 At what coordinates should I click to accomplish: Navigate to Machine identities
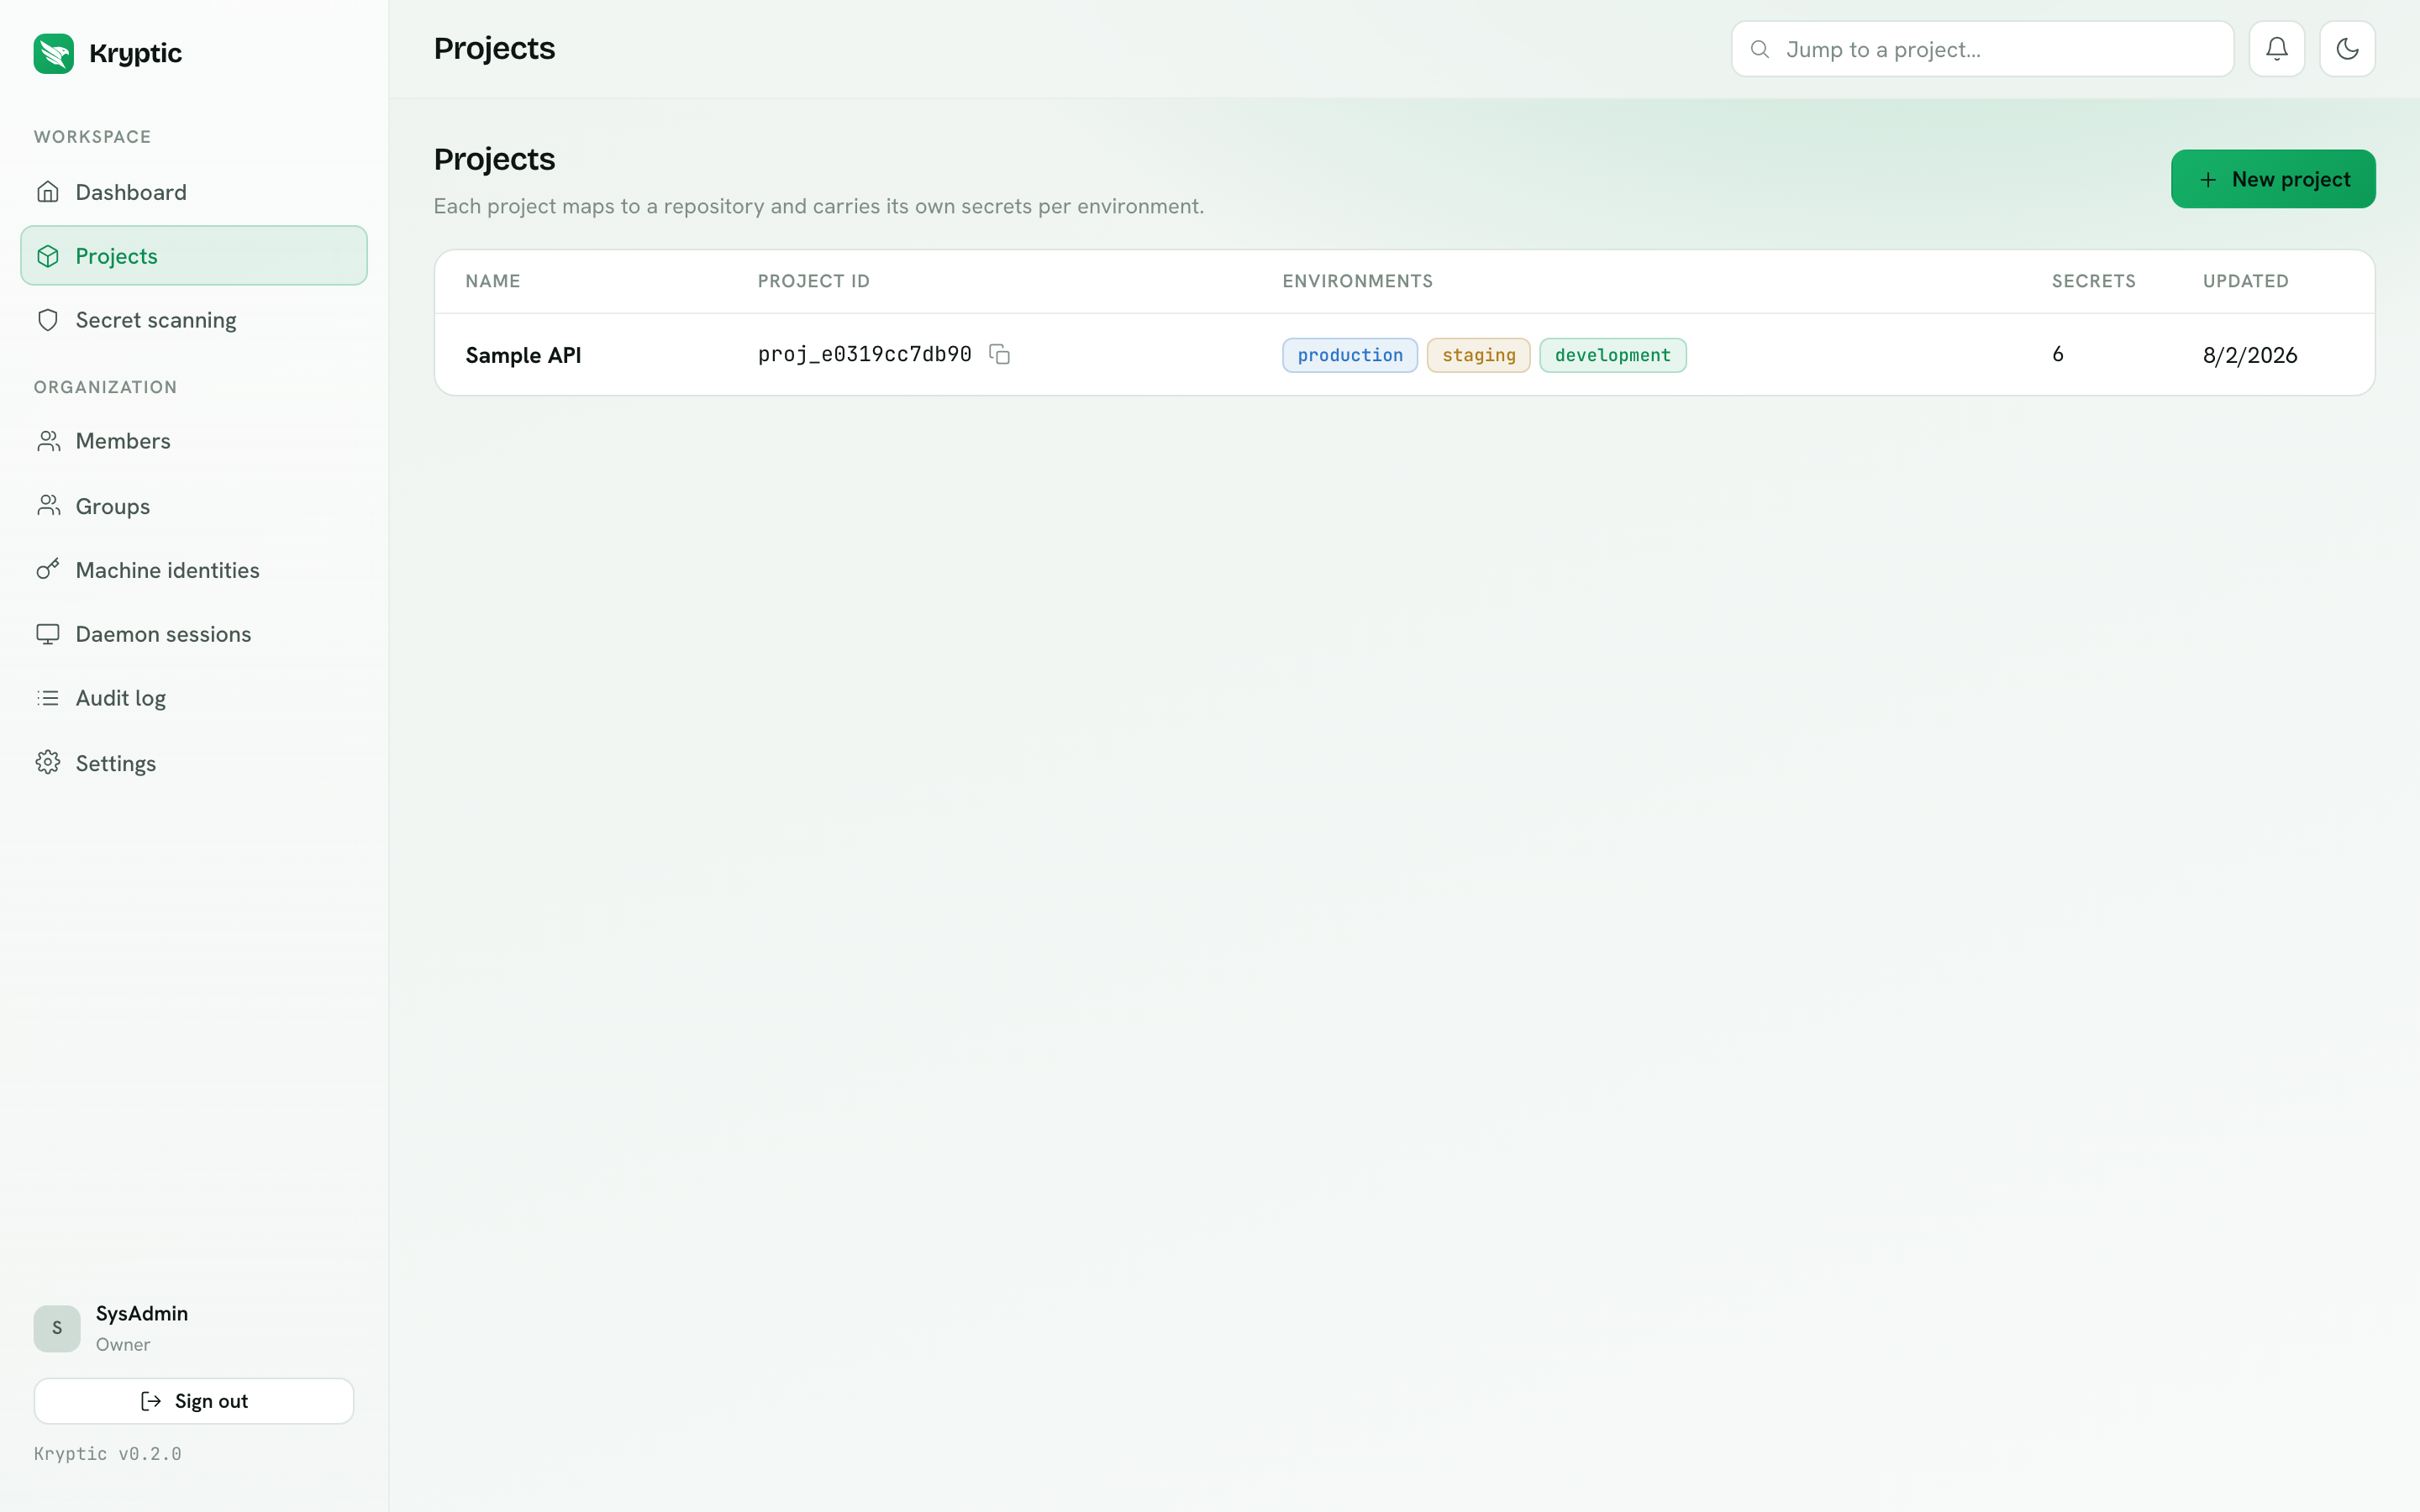tap(194, 570)
